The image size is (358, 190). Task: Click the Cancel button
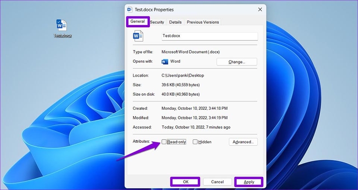point(217,182)
